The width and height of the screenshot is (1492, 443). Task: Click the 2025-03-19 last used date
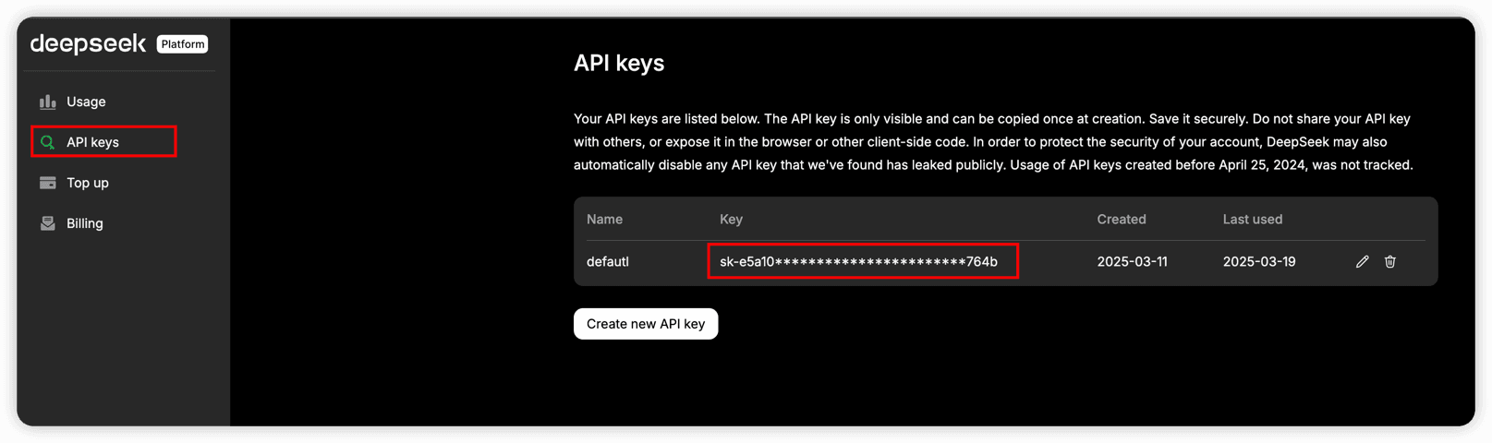[1259, 262]
